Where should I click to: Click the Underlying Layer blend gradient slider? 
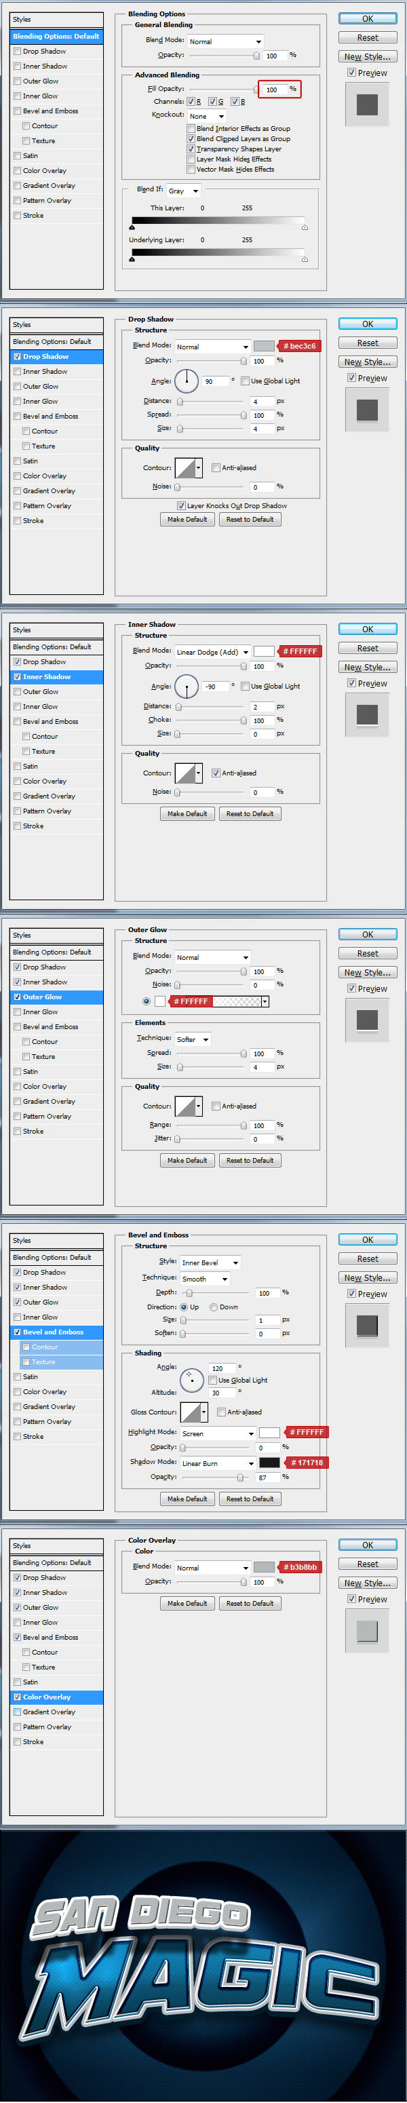click(218, 253)
